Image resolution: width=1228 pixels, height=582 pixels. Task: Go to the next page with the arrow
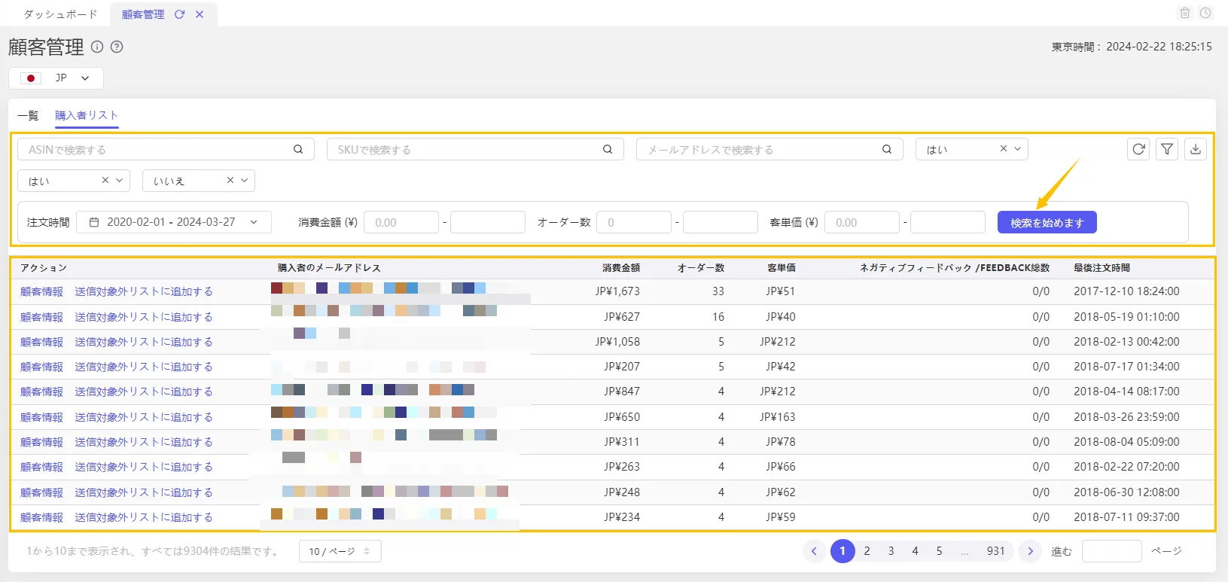(1030, 551)
